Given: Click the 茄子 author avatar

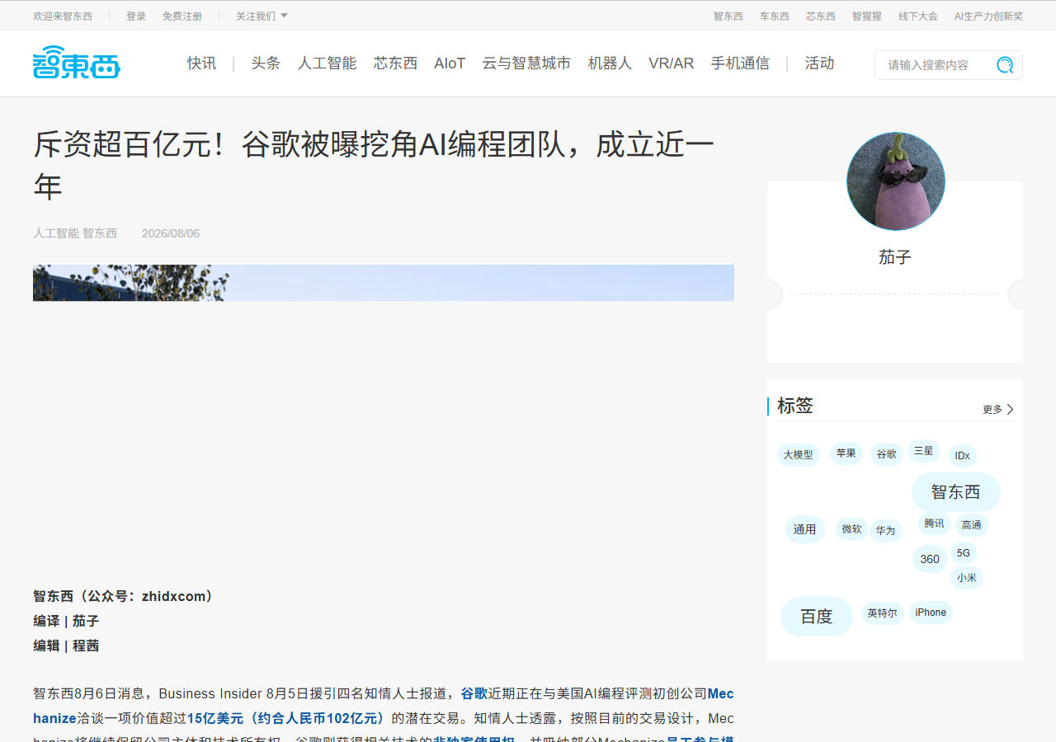Looking at the screenshot, I should coord(895,181).
